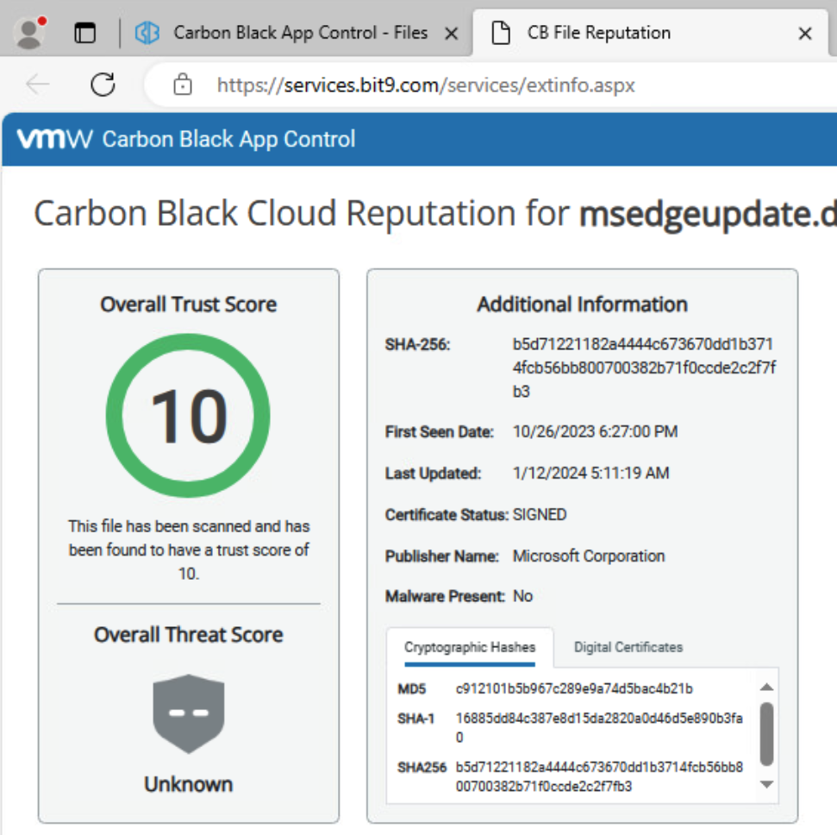Click the Carbon Black Cloud Reputation page title
Viewport: 837px width, 835px height.
[435, 214]
